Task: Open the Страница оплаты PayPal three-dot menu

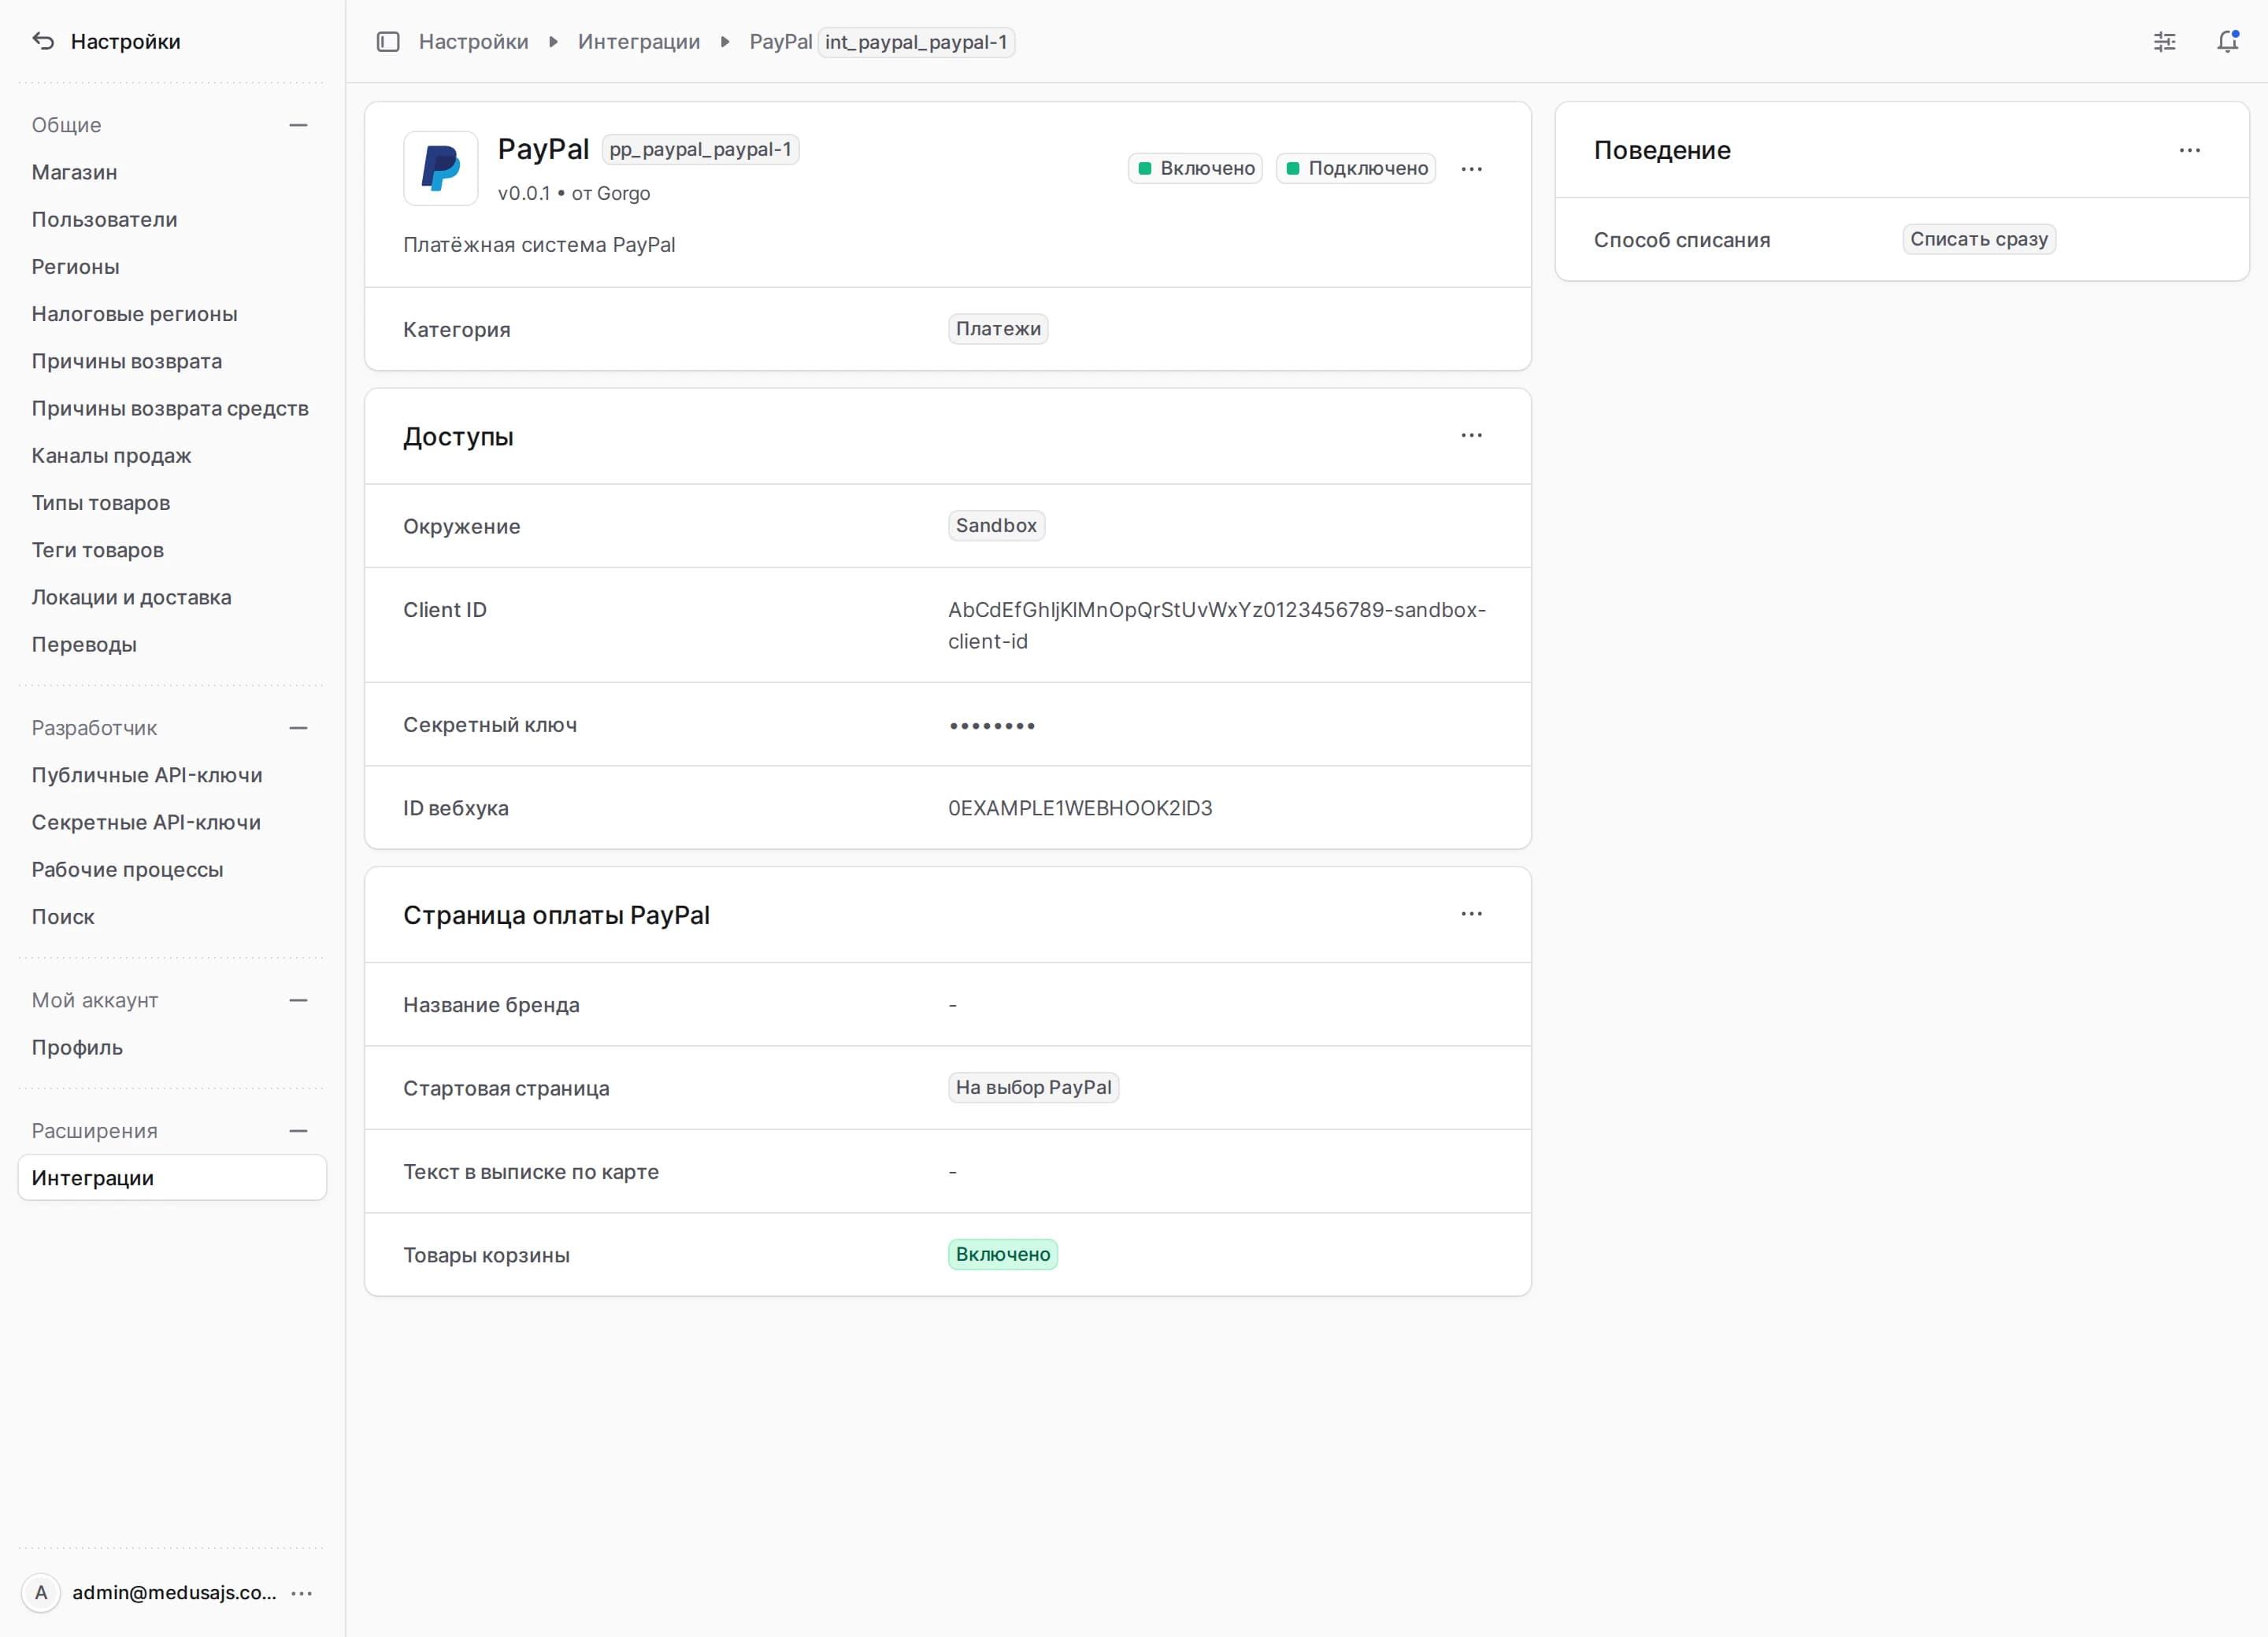Action: click(1471, 915)
